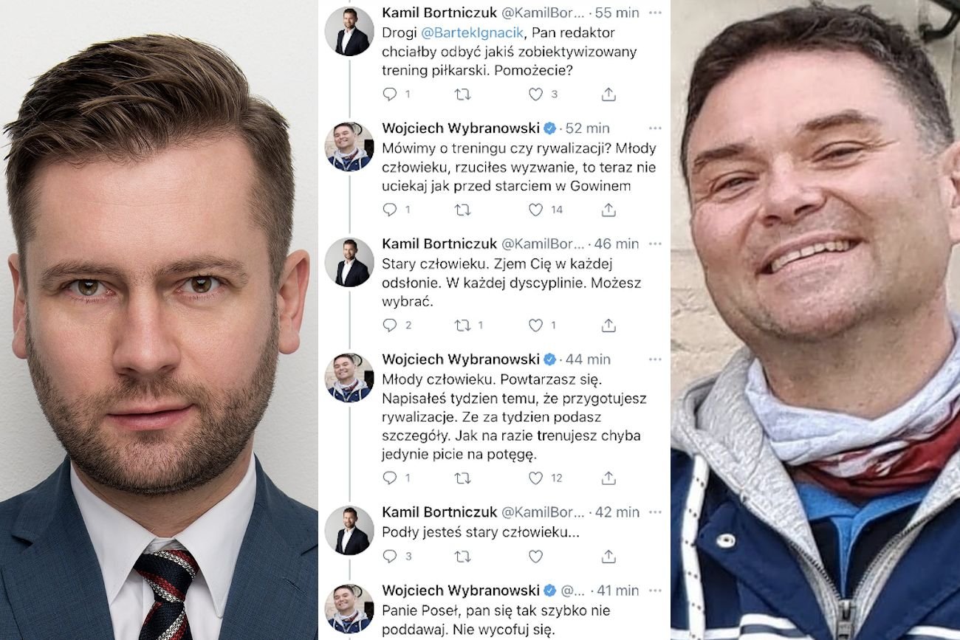Viewport: 960px width, 640px height.
Task: Like the tweet with 14 likes
Action: click(x=536, y=210)
